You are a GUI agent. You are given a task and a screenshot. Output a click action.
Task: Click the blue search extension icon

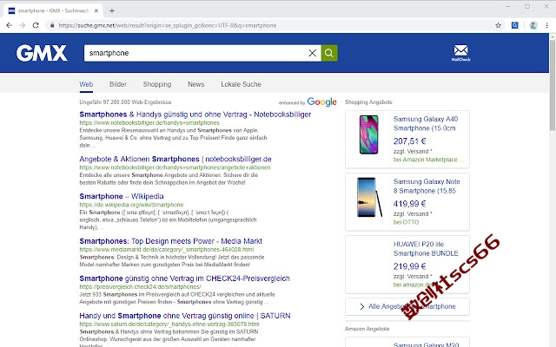514,25
